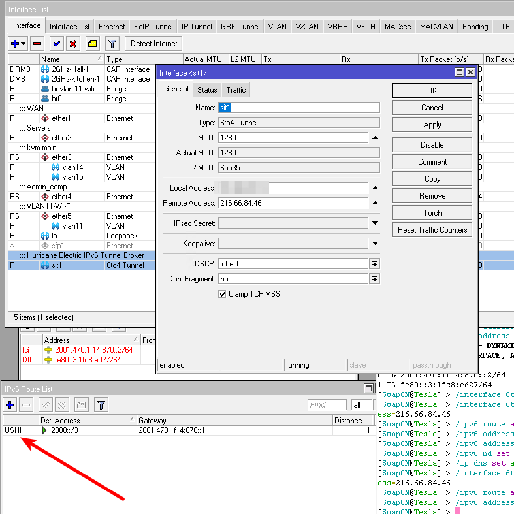Click the blue plus add interface button
The height and width of the screenshot is (514, 514).
coord(15,44)
